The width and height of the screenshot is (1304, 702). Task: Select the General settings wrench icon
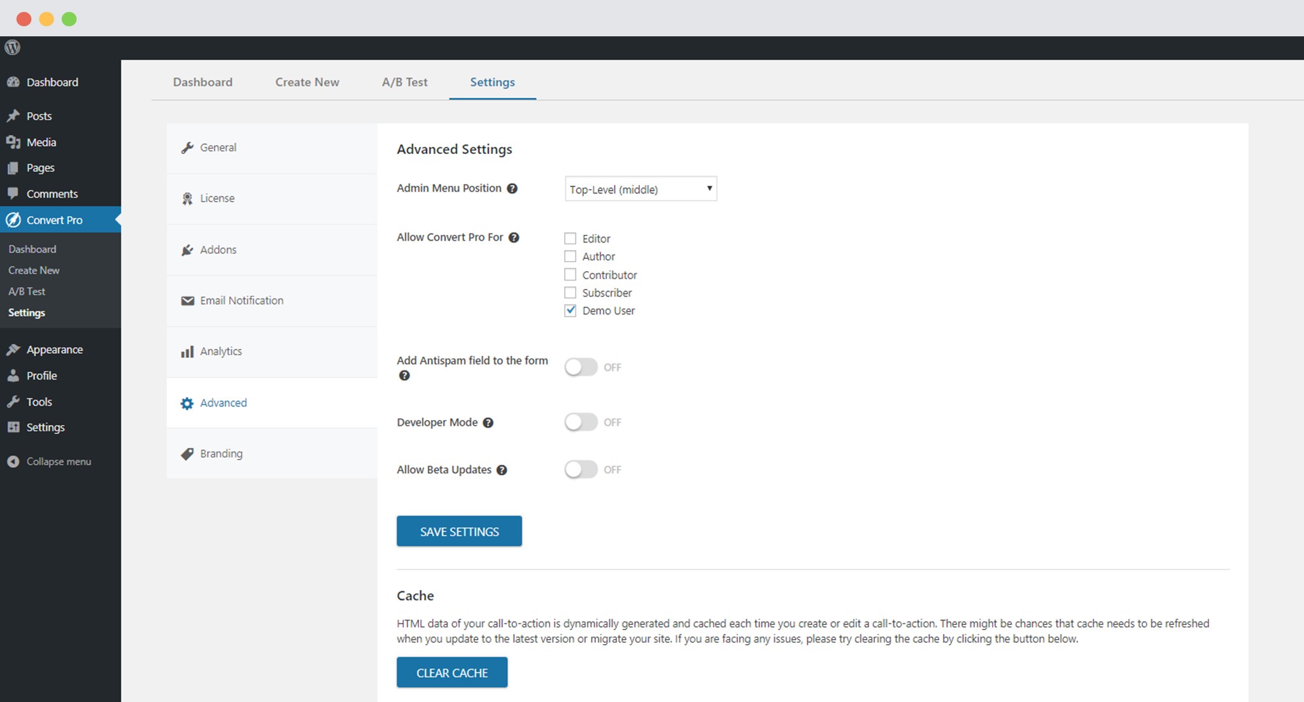click(x=188, y=147)
